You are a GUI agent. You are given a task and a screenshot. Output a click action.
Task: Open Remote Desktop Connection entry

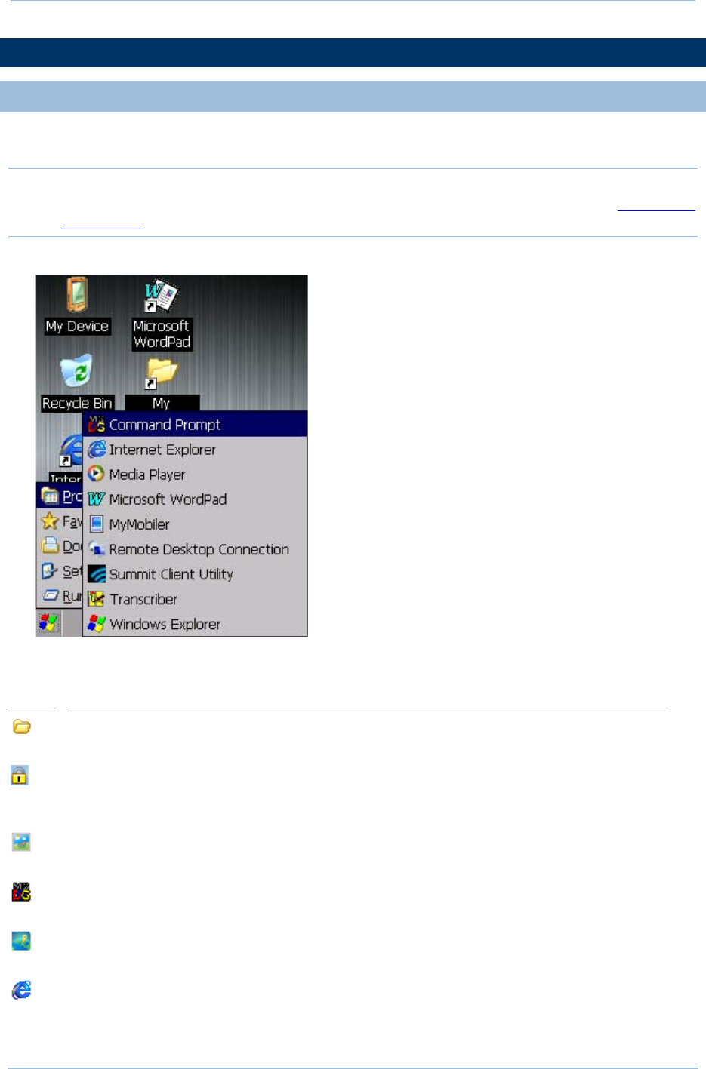tap(195, 549)
